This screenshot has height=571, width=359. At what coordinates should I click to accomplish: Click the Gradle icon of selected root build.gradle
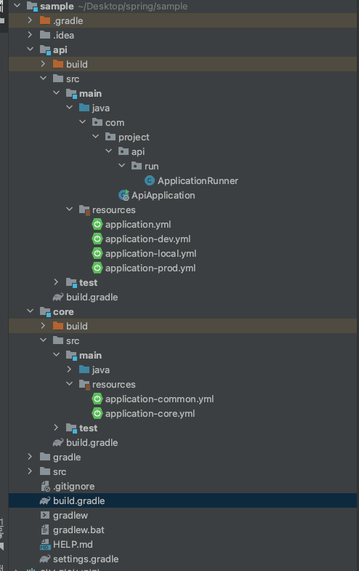click(45, 501)
